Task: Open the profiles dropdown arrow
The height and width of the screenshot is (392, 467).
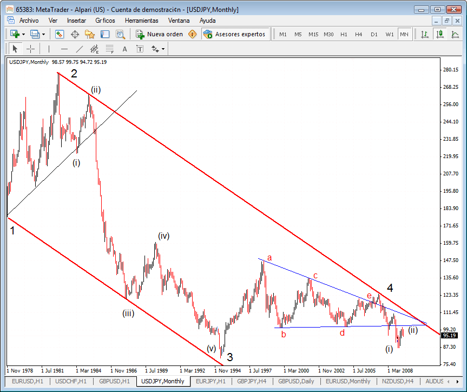Action: coord(44,34)
